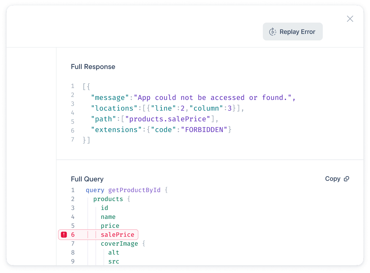
Task: Click the coverImage field in the query
Action: 119,244
